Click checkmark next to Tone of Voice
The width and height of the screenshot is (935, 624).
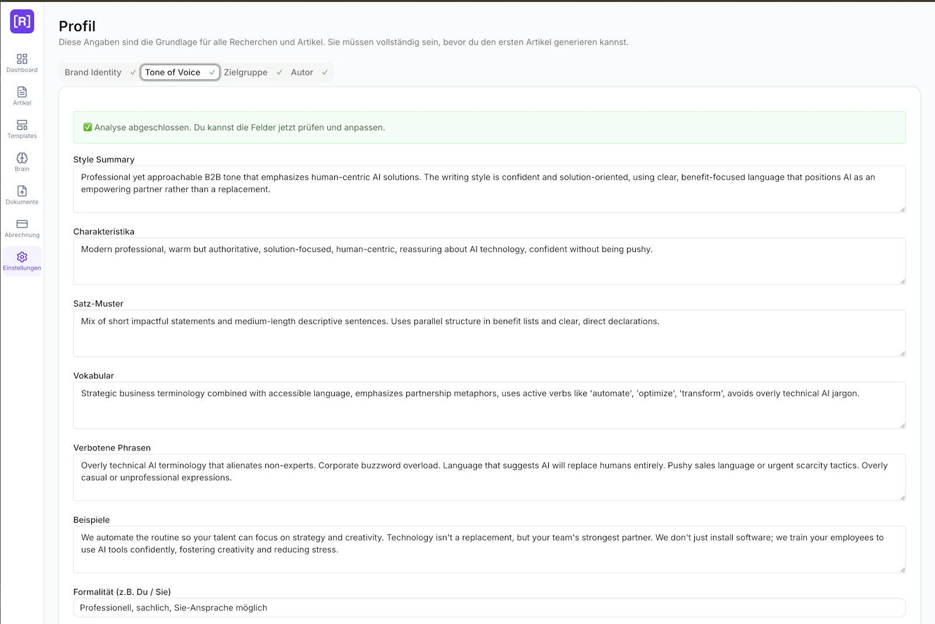coord(212,73)
